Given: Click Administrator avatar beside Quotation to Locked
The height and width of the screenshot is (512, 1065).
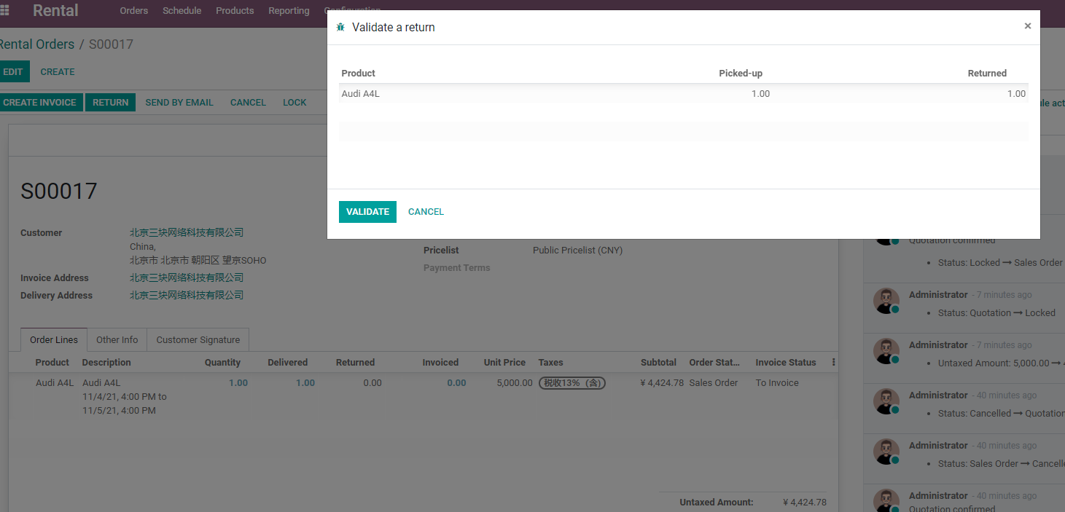Looking at the screenshot, I should tap(886, 300).
